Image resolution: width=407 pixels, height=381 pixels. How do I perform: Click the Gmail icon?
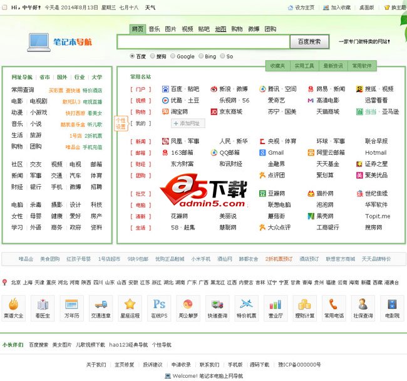click(262, 153)
